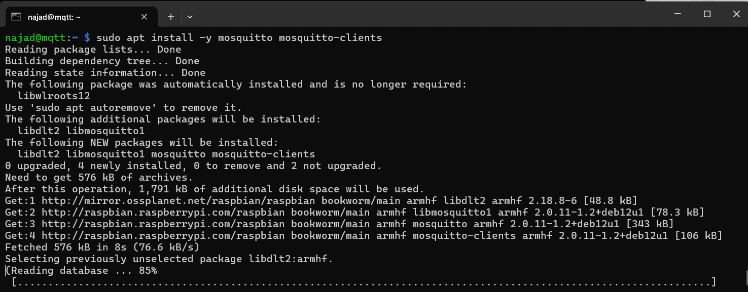Click the terminal cursor on the last line
Viewport: 748px width, 292px height.
coord(6,270)
